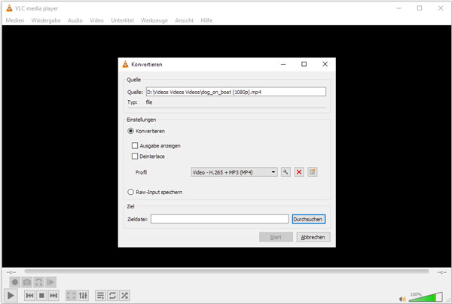Open extended settings equalizer icon
The width and height of the screenshot is (452, 304).
coord(83,296)
